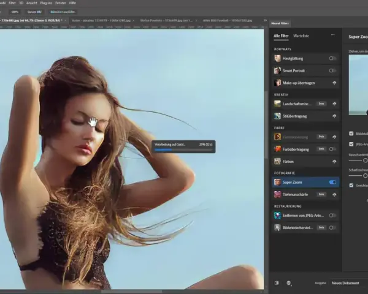
Task: Open the Hilfe menu
Action: pos(72,3)
